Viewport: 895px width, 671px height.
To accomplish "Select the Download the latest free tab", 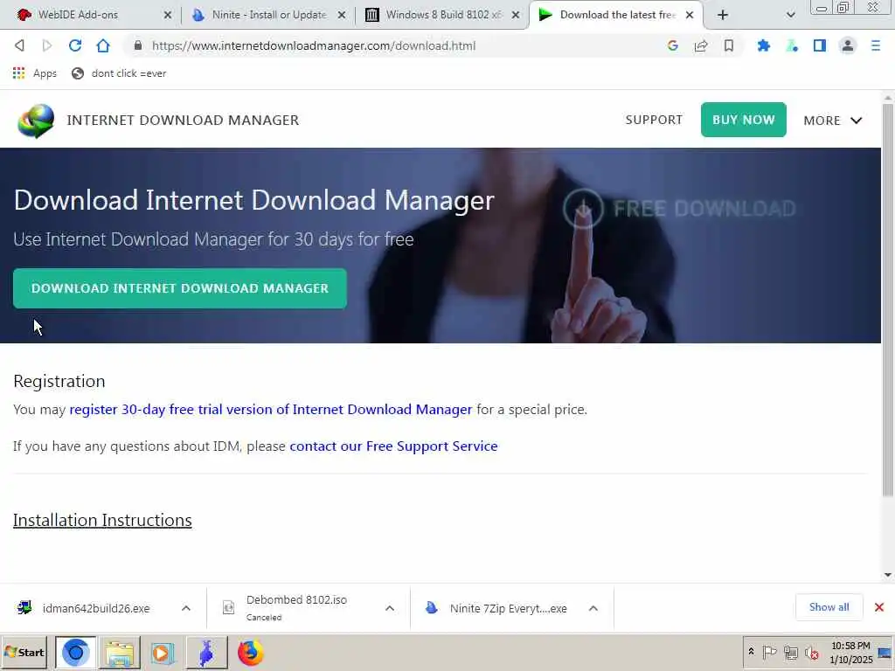I will coord(617,15).
